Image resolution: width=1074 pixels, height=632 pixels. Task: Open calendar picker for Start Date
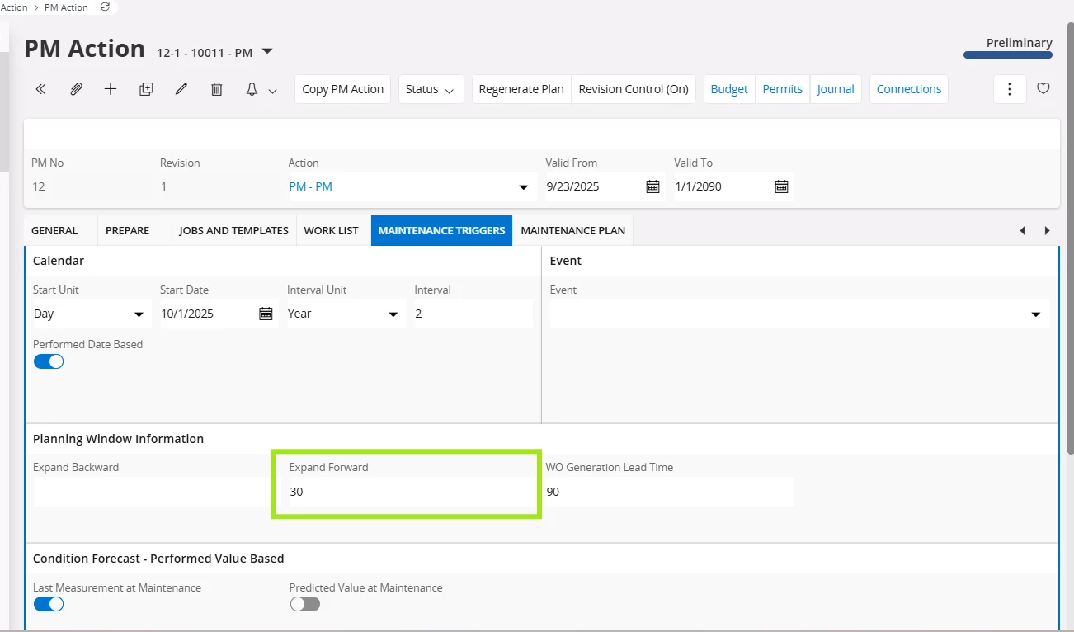[x=266, y=314]
